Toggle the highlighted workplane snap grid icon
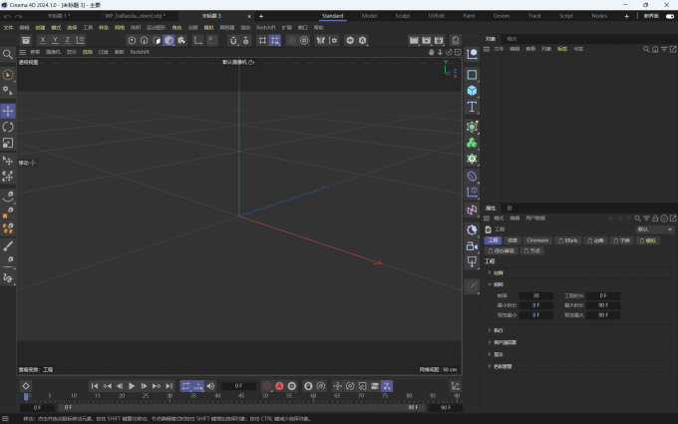The height and width of the screenshot is (424, 678). [274, 40]
